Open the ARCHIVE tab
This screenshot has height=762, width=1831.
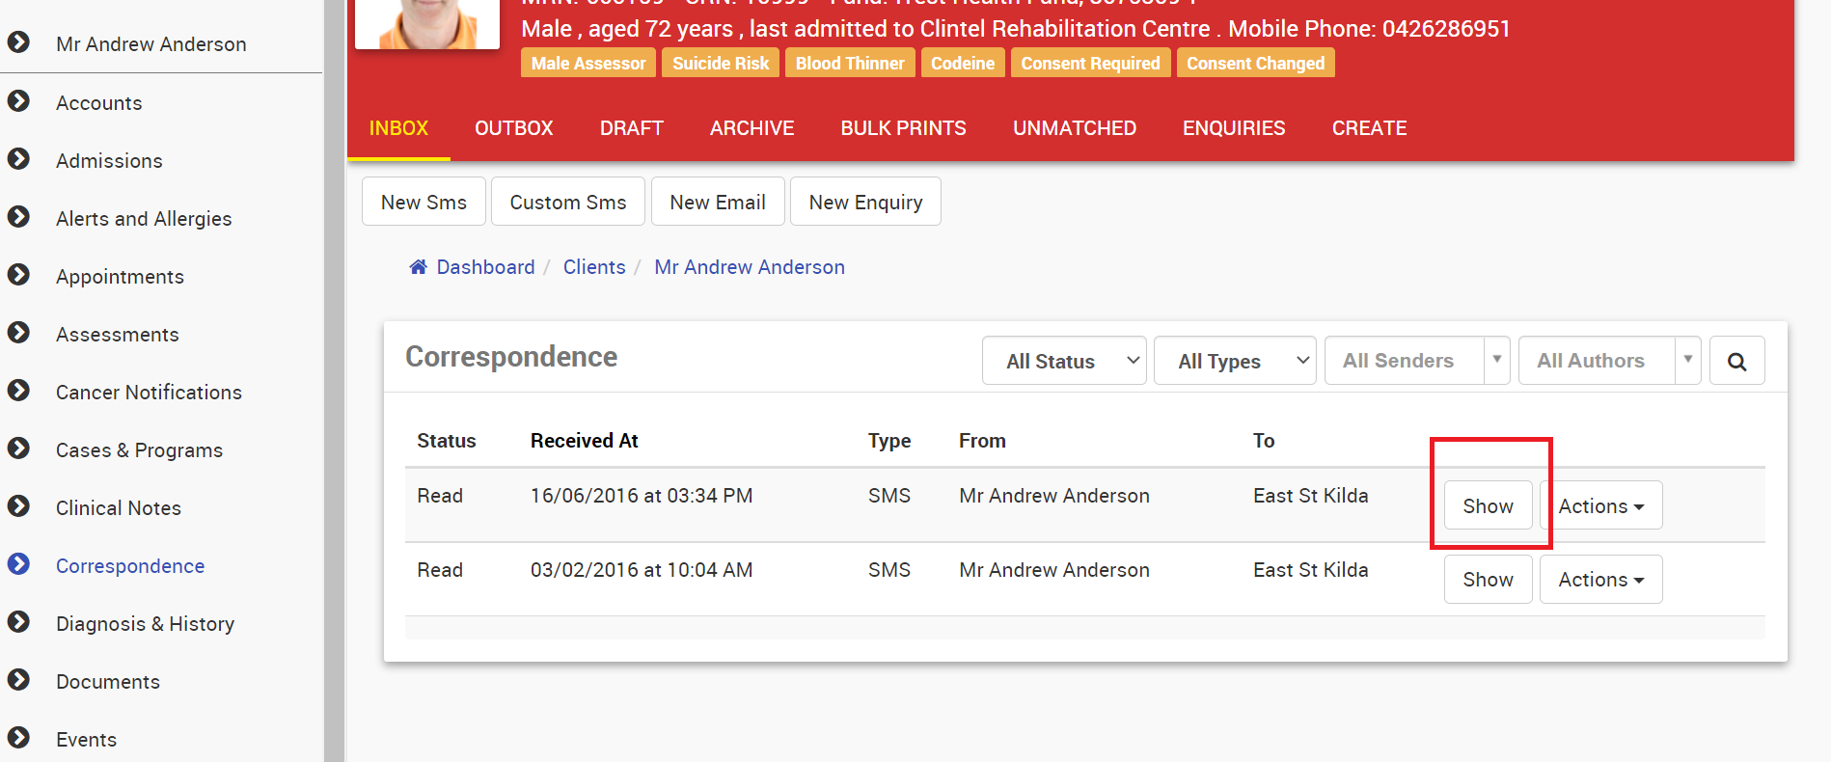[x=752, y=128]
